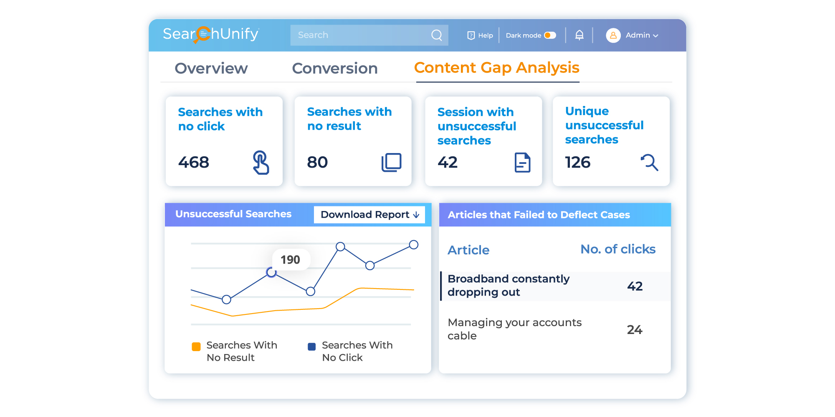
Task: Select the Broadband constantly dropping out row
Action: tap(555, 286)
